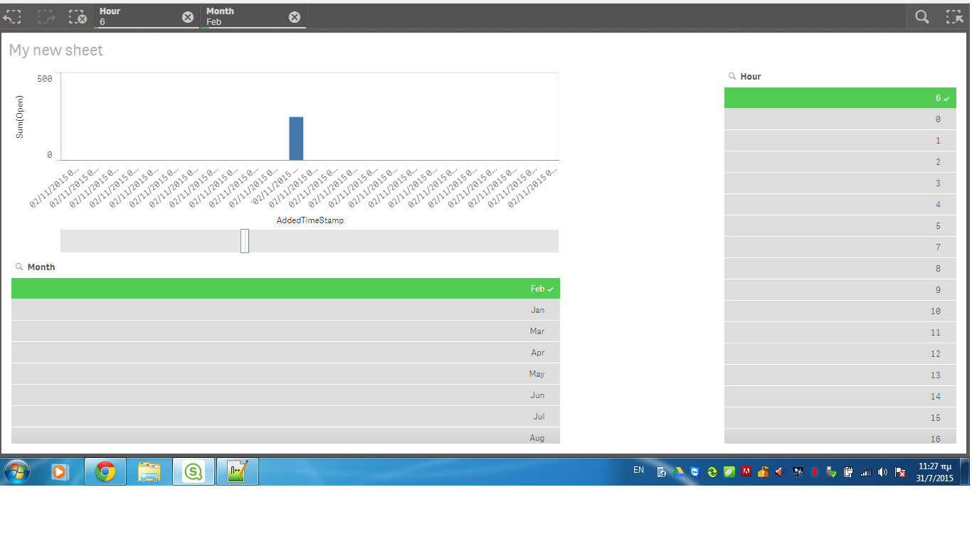Click the green sync arrows tray icon

(712, 472)
